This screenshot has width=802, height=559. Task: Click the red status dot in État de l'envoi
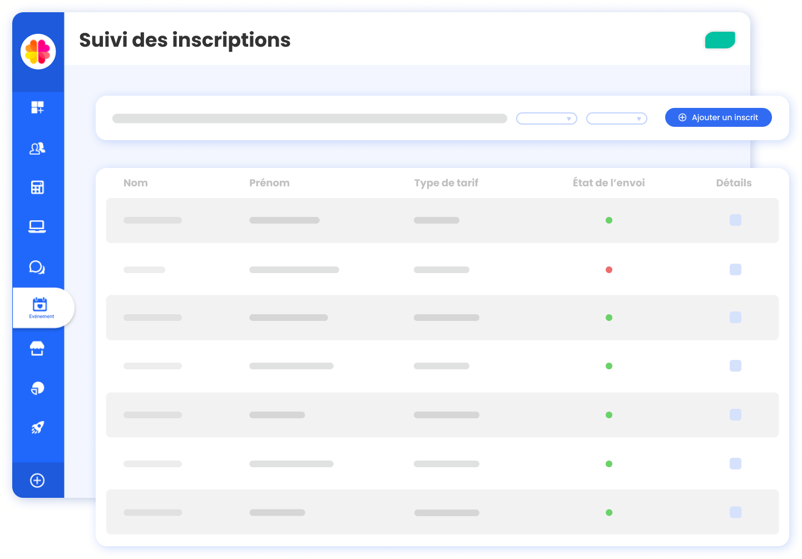point(609,270)
